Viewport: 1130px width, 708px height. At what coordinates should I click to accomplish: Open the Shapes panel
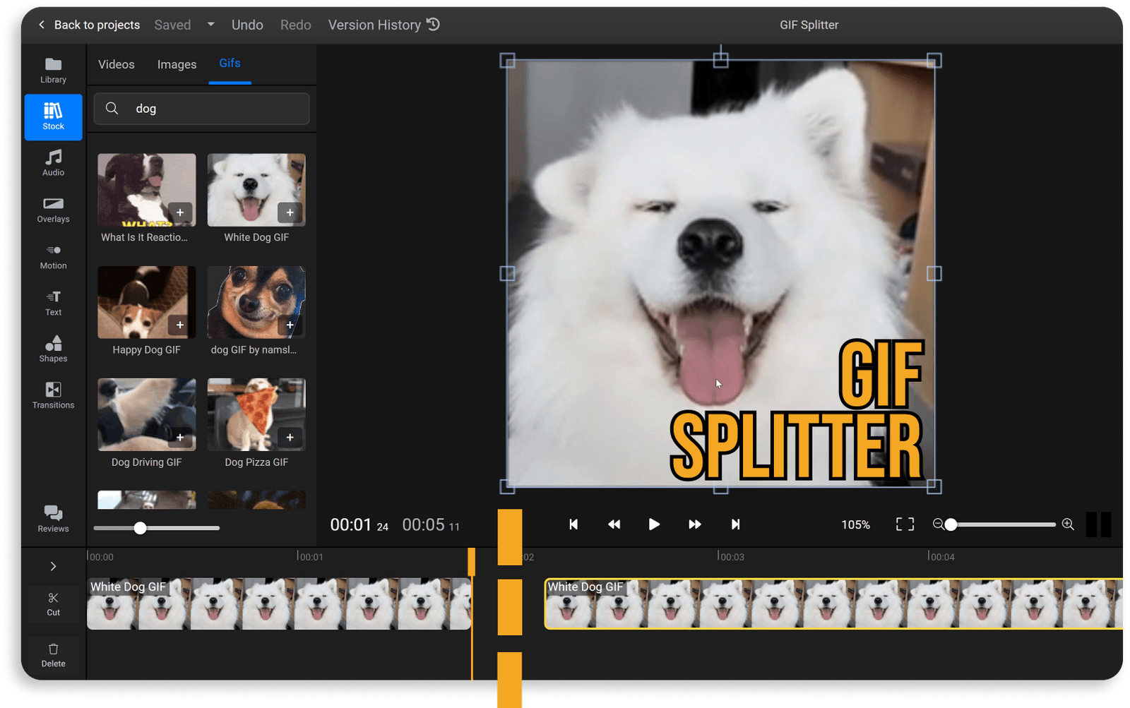(x=53, y=348)
